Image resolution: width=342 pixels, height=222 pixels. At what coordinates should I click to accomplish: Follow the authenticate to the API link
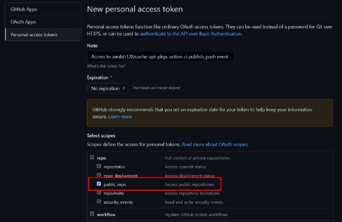tap(191, 34)
